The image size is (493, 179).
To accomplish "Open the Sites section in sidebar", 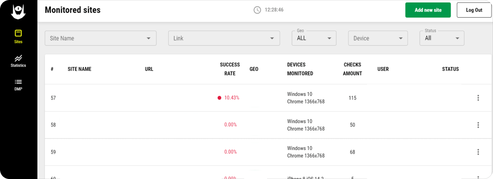I will [18, 36].
